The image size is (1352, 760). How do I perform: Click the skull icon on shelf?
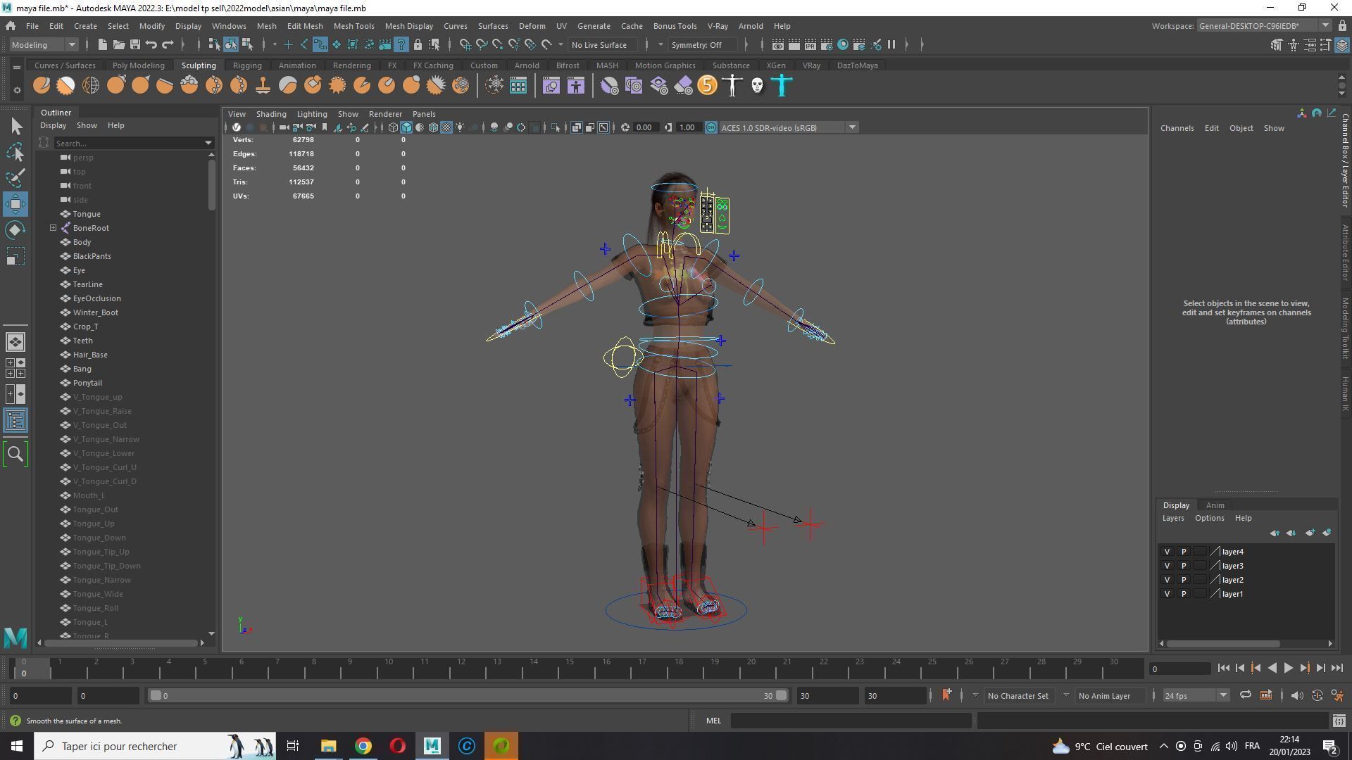point(757,86)
